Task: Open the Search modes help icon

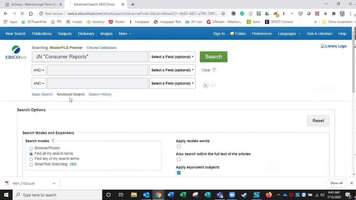Action: pyautogui.click(x=53, y=141)
